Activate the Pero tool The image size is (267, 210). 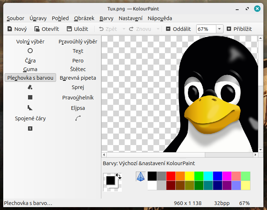[78, 61]
